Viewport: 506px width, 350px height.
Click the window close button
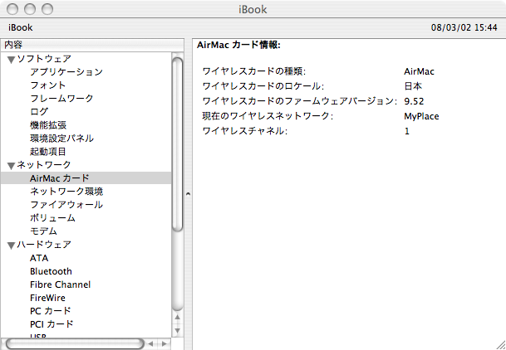12,9
